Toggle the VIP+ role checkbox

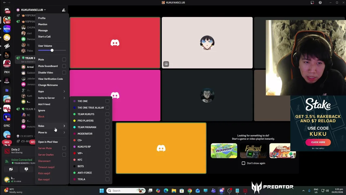107,153
